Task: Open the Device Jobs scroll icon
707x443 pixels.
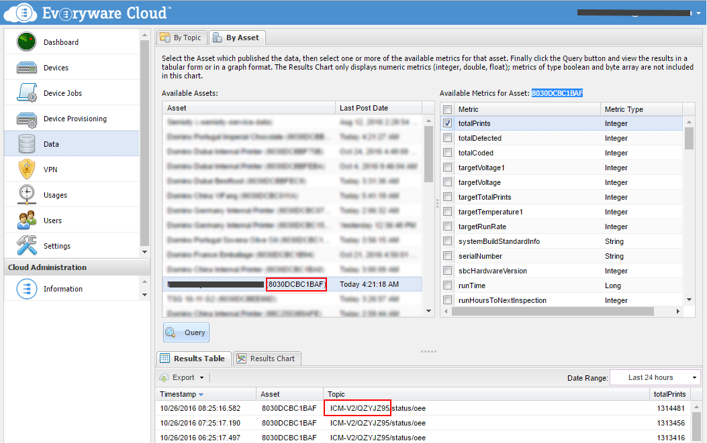Action: click(27, 92)
